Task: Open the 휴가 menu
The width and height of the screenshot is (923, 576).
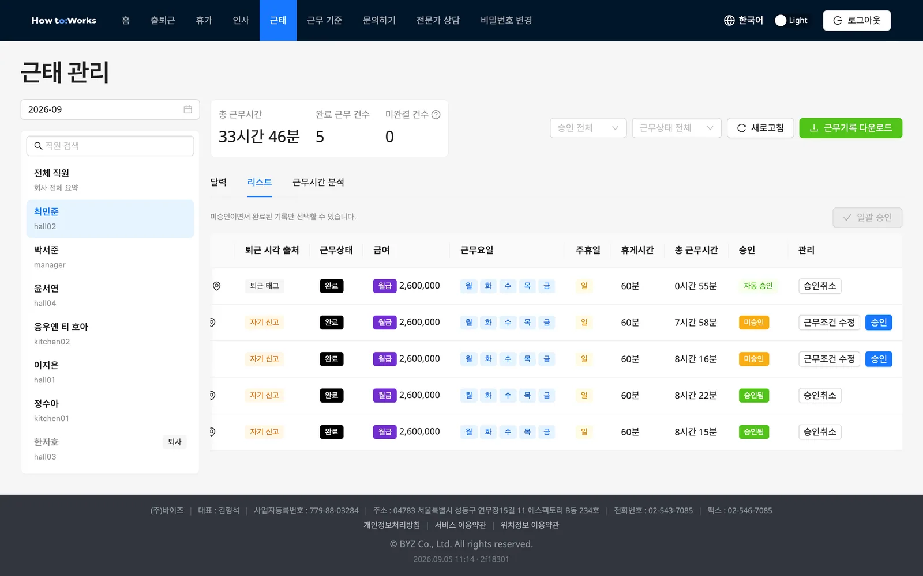Action: (204, 20)
